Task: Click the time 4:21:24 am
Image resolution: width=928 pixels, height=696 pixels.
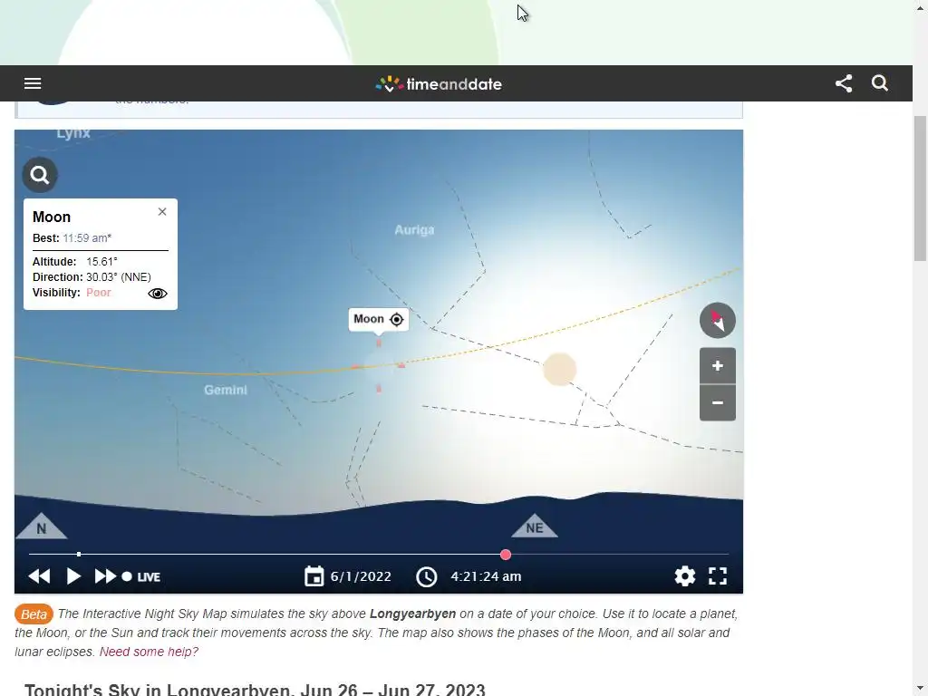Action: coord(486,576)
